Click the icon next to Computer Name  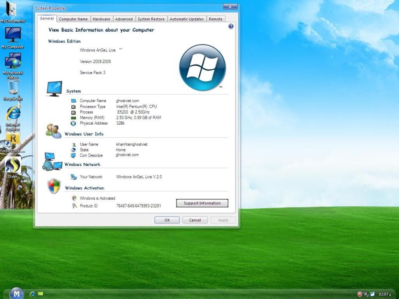[73, 101]
